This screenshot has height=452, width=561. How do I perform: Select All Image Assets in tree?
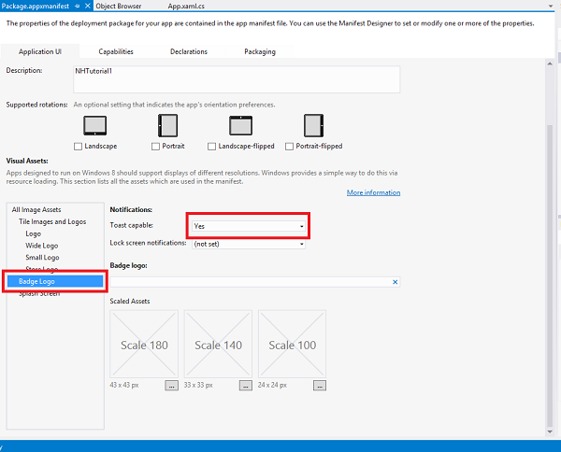(x=36, y=210)
